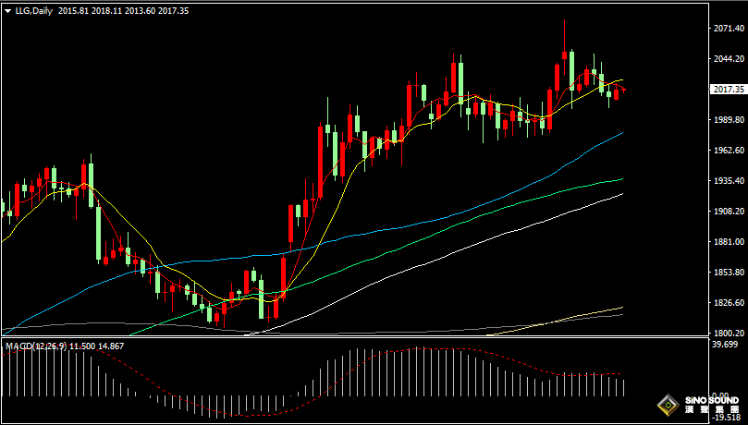Click the 1881.00 price axis label

(x=729, y=242)
